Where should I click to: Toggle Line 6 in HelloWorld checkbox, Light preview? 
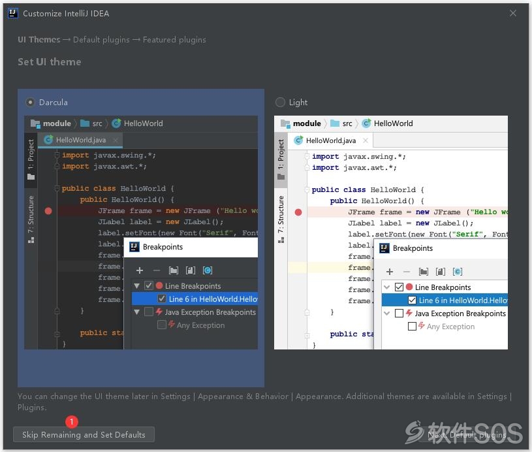click(x=412, y=300)
